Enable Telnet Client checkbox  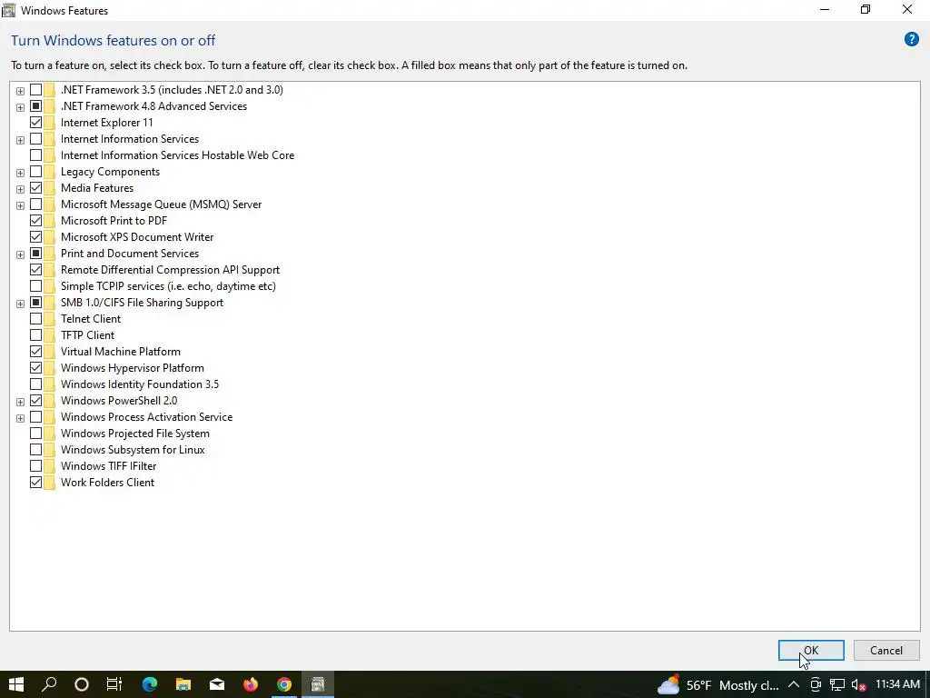(35, 319)
